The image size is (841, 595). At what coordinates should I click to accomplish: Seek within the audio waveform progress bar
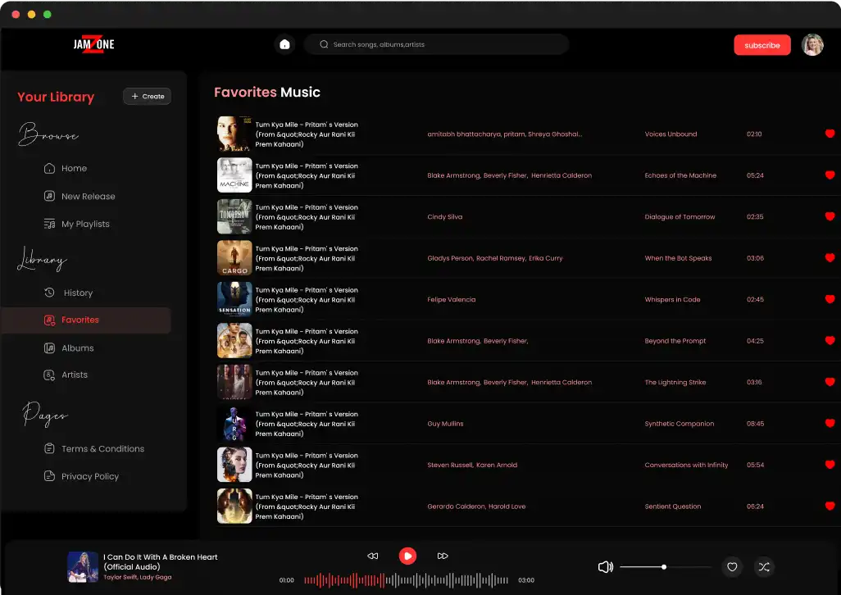point(406,580)
